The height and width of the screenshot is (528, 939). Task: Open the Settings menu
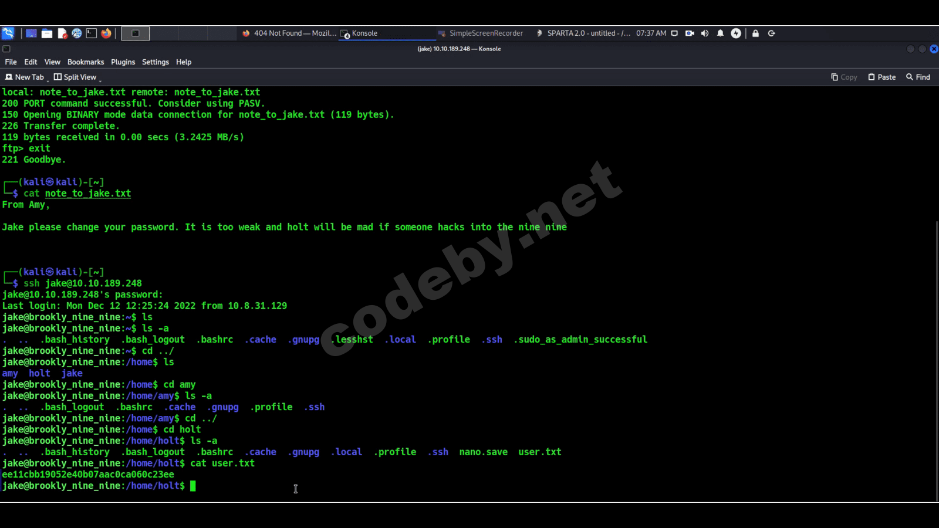point(156,62)
